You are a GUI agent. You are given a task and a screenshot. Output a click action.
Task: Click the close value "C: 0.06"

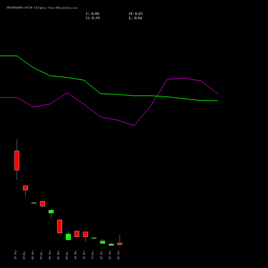point(93,14)
